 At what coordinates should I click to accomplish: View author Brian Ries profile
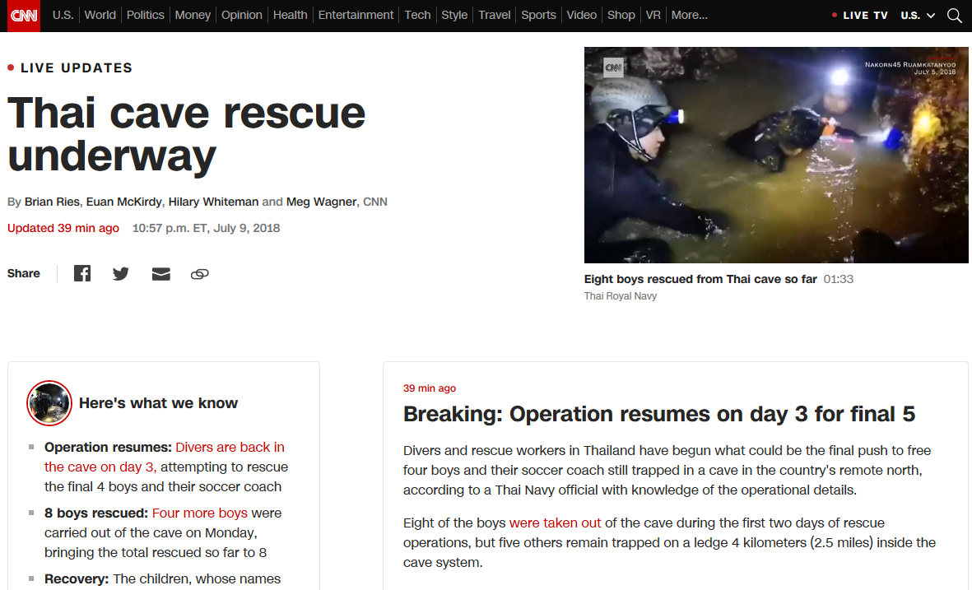pos(52,202)
